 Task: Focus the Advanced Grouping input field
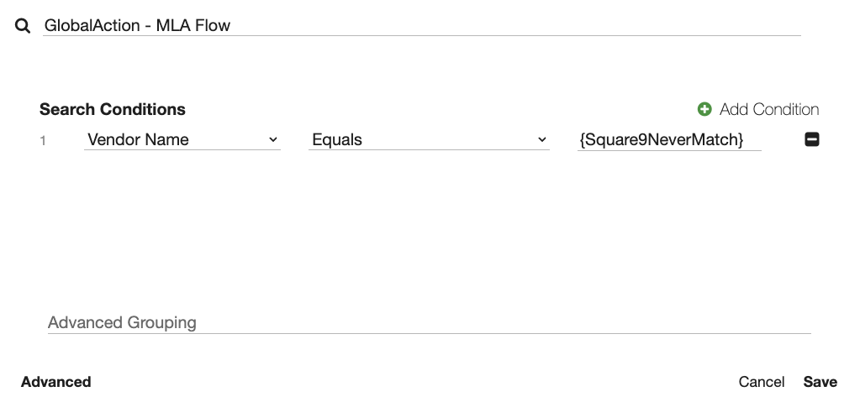point(429,322)
